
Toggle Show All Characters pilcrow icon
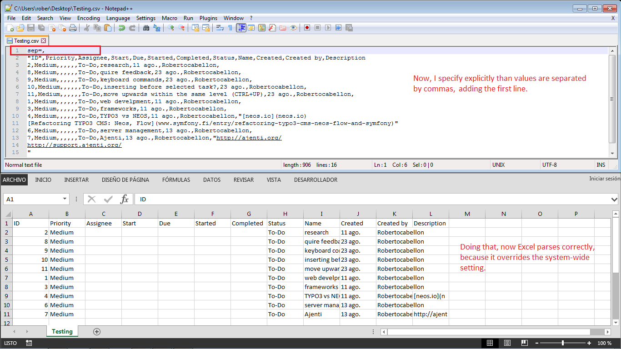coord(230,28)
